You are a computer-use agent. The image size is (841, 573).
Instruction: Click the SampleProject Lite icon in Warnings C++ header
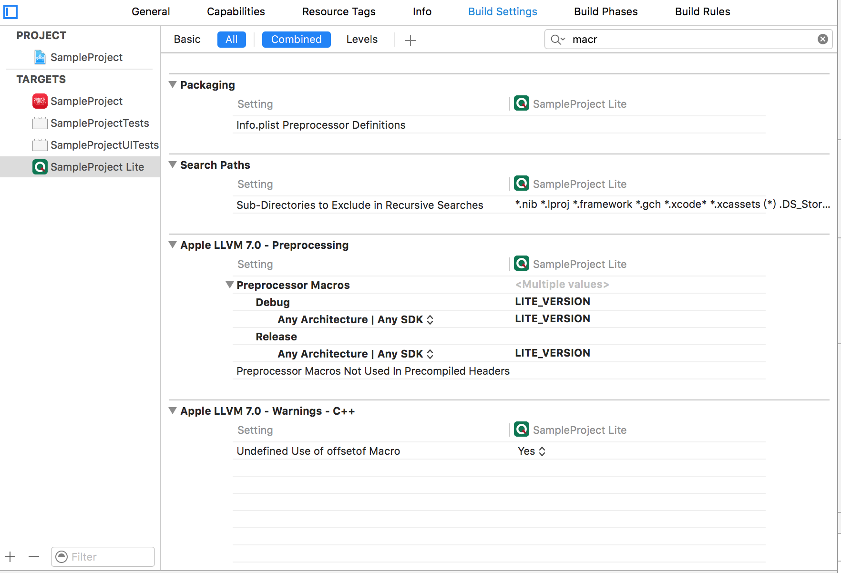point(522,430)
